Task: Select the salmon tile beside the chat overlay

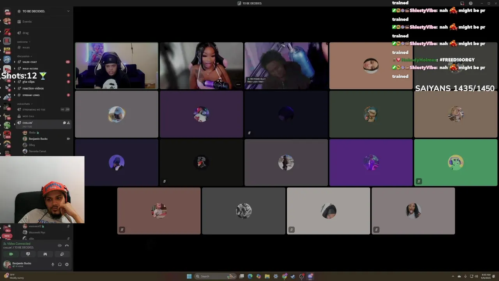Action: pos(371,66)
